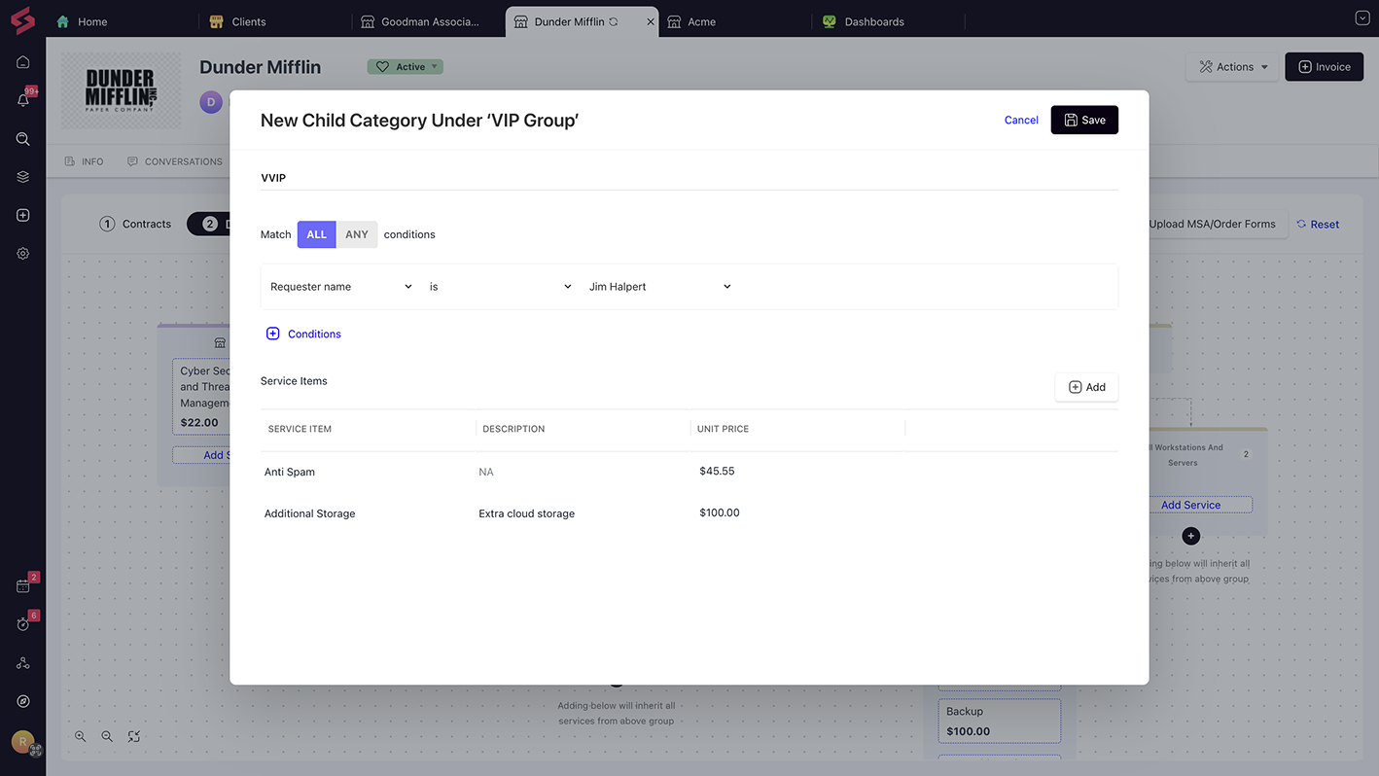Select the Additional Storage service item

click(x=310, y=513)
